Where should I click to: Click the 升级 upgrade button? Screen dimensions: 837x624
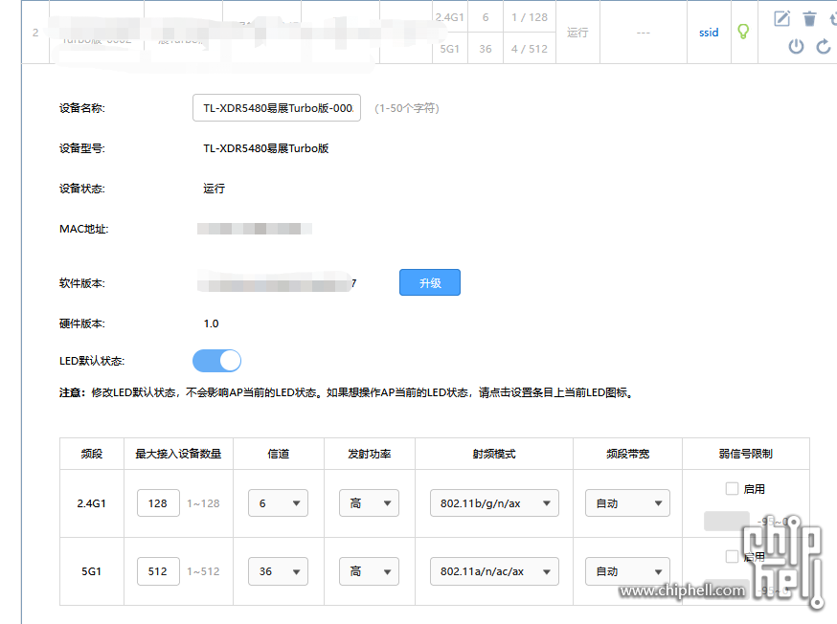coord(430,282)
